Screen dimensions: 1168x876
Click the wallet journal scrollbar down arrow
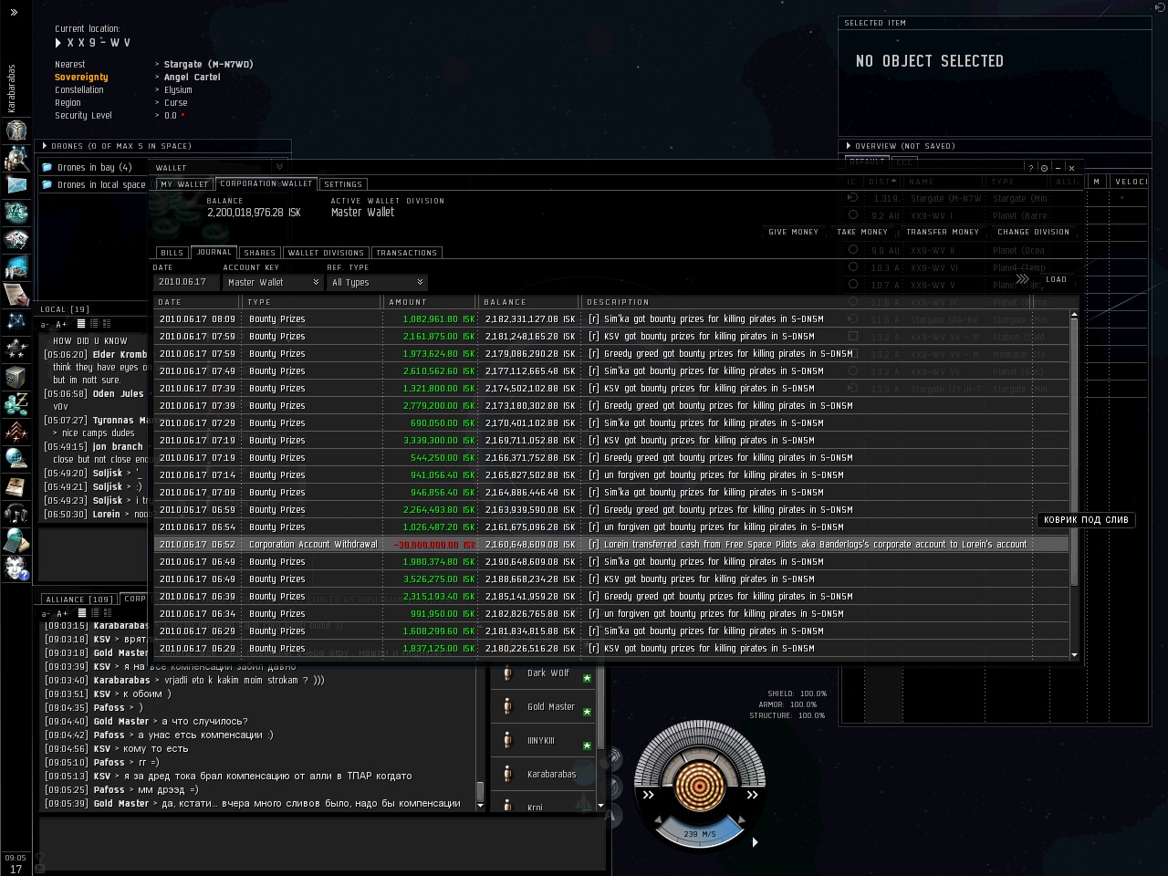1074,655
